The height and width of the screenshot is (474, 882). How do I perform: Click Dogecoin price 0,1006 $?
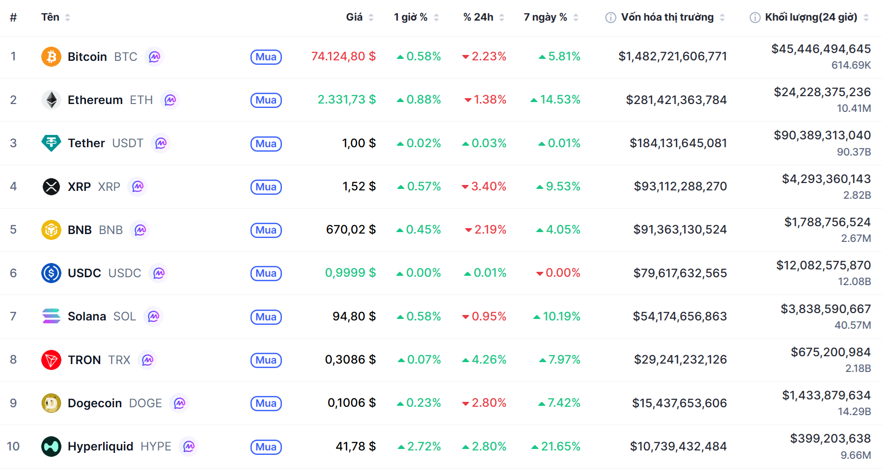coord(352,403)
